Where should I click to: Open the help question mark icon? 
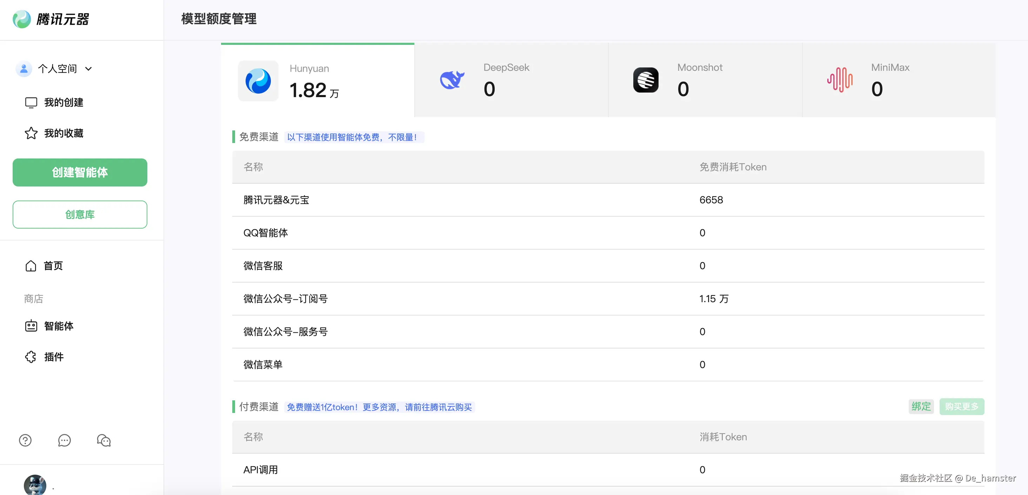(25, 440)
